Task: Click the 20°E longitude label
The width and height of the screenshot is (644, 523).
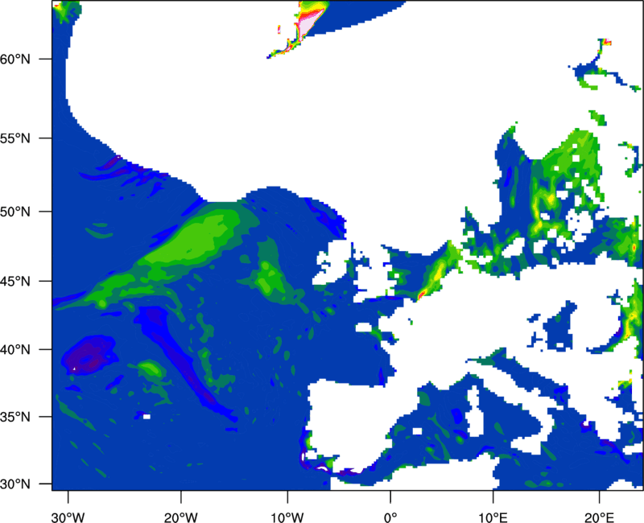Action: pos(599,517)
